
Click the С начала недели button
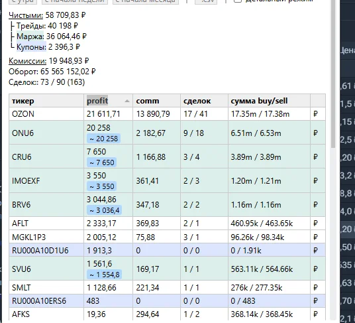click(75, 1)
